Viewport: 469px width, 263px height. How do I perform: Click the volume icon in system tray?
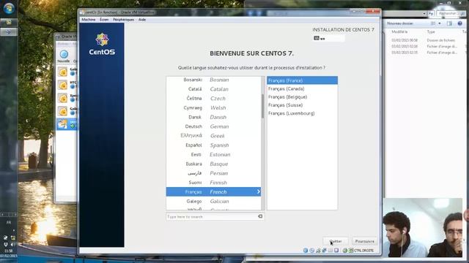(12, 245)
